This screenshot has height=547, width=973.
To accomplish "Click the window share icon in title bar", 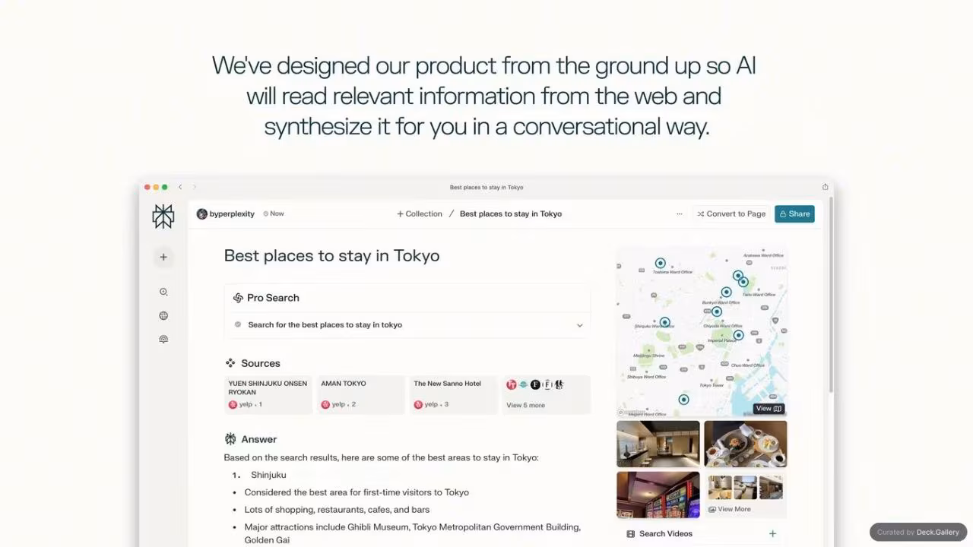I will [x=825, y=187].
